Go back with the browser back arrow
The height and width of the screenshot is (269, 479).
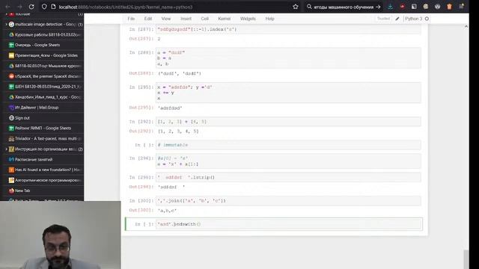point(8,7)
